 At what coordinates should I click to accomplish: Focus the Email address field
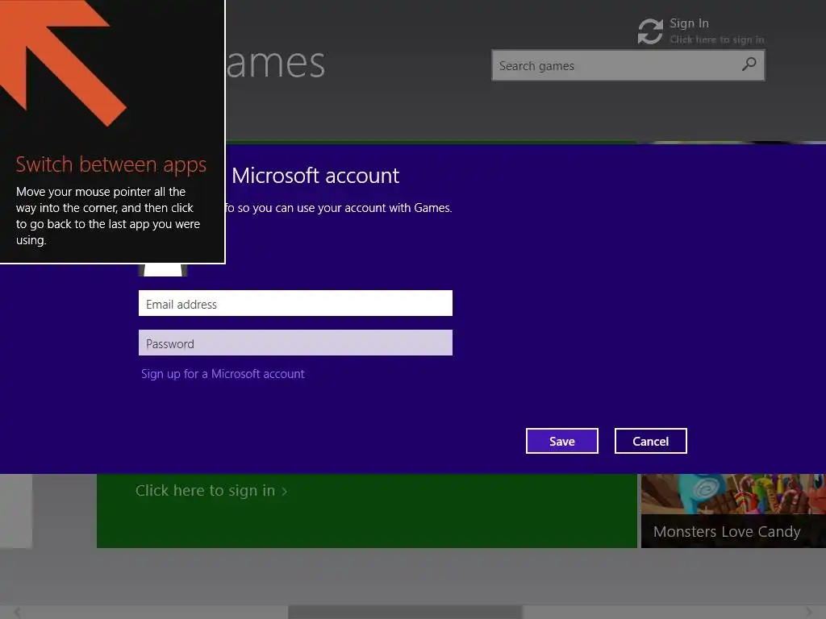(x=295, y=303)
